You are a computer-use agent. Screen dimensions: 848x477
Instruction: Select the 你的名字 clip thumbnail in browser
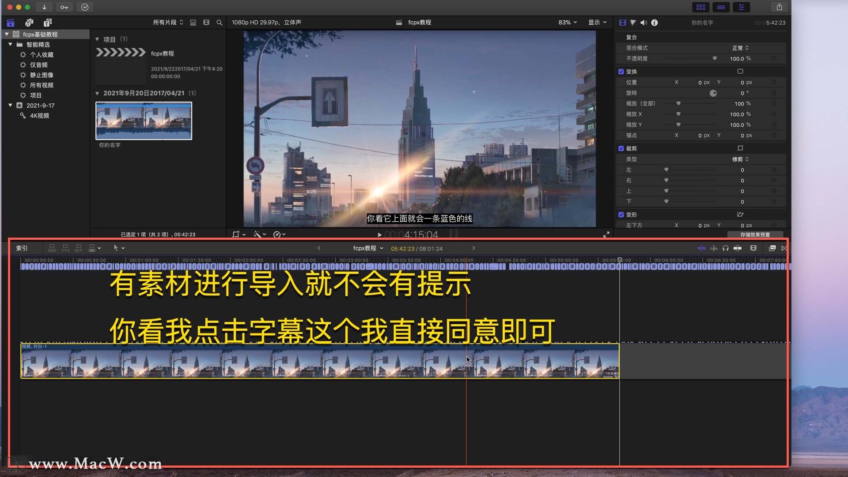(x=144, y=121)
